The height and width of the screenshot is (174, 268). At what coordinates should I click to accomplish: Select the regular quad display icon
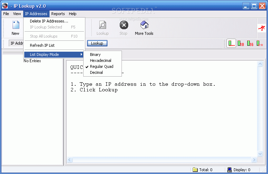[231, 43]
